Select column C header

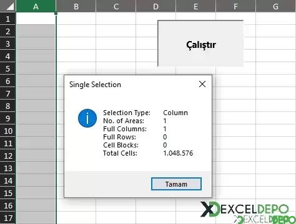116,6
